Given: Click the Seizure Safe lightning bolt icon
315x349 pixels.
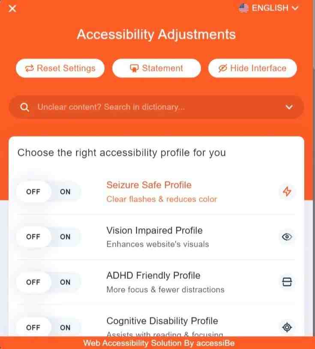Looking at the screenshot, I should (287, 191).
